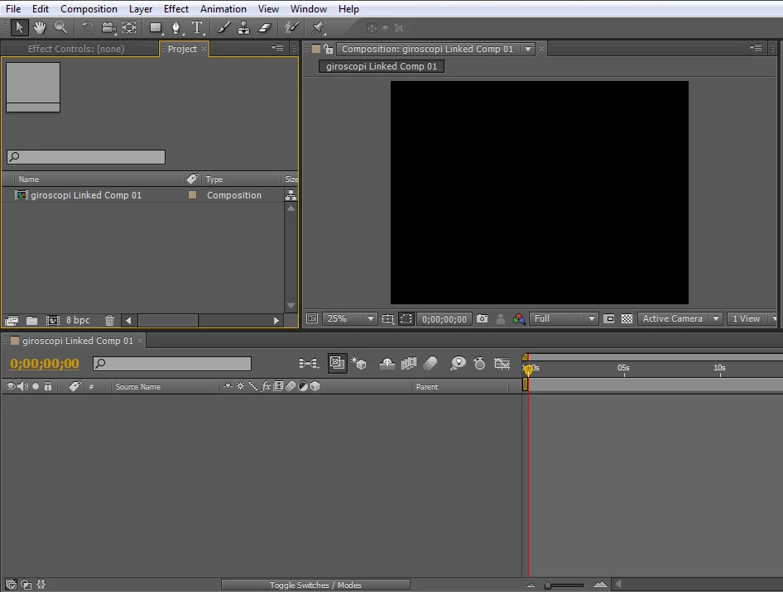Click the giroscopi Linked Comp 01 breadcrumb
Image resolution: width=783 pixels, height=592 pixels.
381,66
